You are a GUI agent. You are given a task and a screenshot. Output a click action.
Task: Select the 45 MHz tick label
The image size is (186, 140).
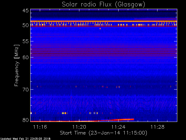coord(26,10)
